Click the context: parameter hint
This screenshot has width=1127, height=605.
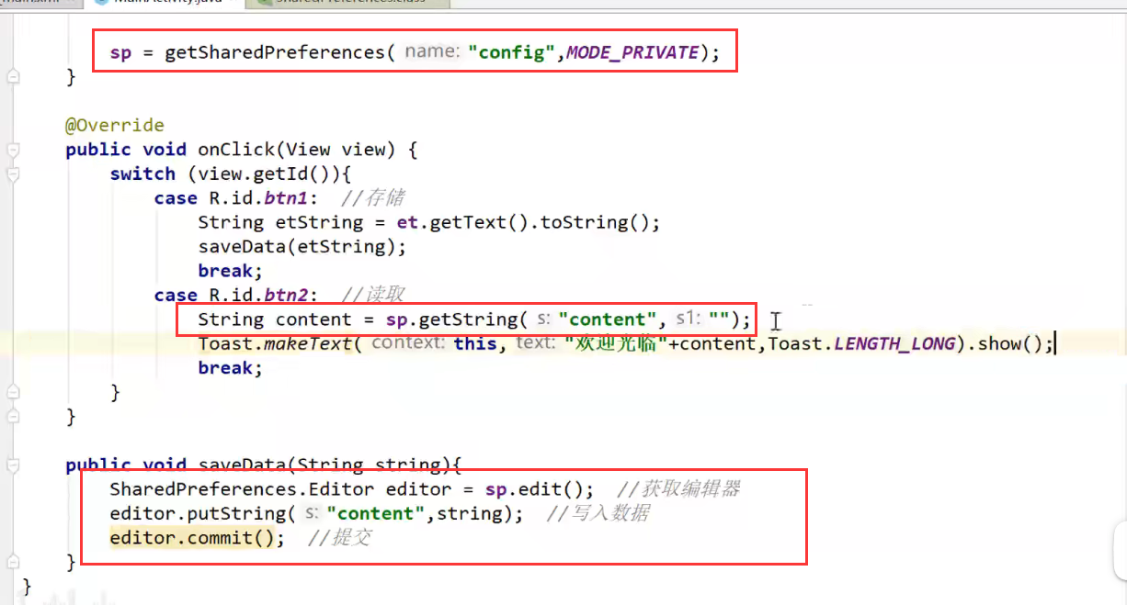[x=408, y=344]
